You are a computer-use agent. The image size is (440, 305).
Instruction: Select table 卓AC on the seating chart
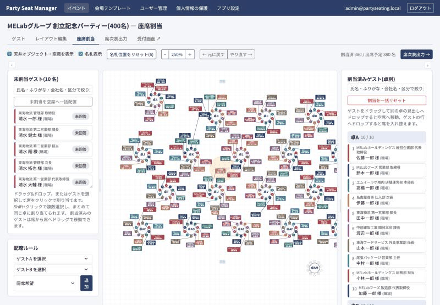tap(142, 229)
